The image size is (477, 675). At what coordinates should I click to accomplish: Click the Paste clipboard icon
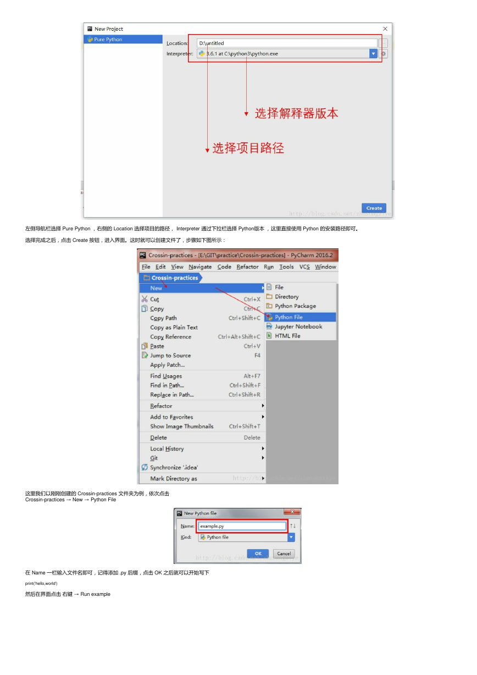145,346
